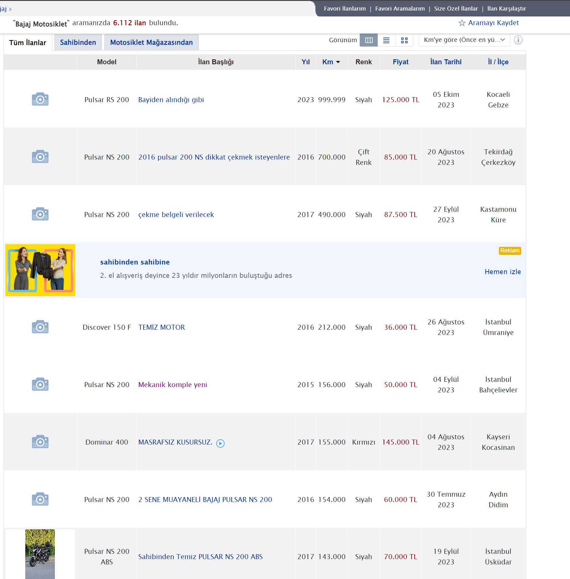Open listing Mekanik komple yeni
Viewport: 570px width, 579px height.
[x=173, y=385]
